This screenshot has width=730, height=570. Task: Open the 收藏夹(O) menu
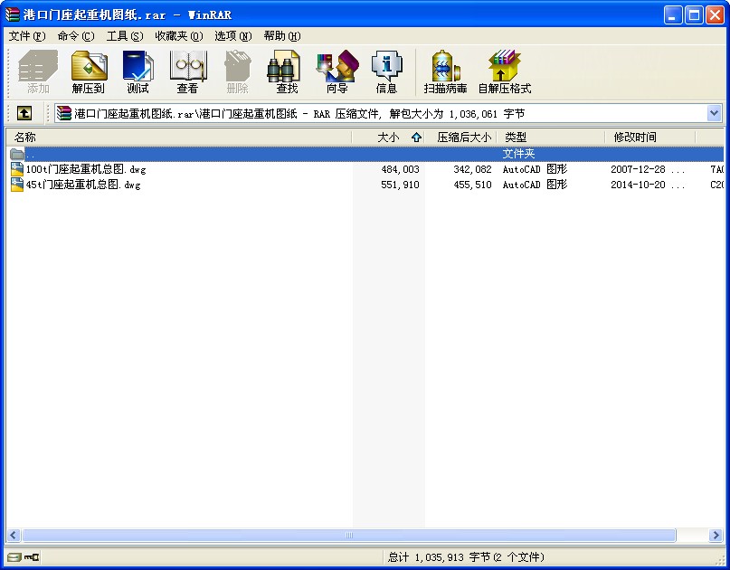click(x=179, y=36)
